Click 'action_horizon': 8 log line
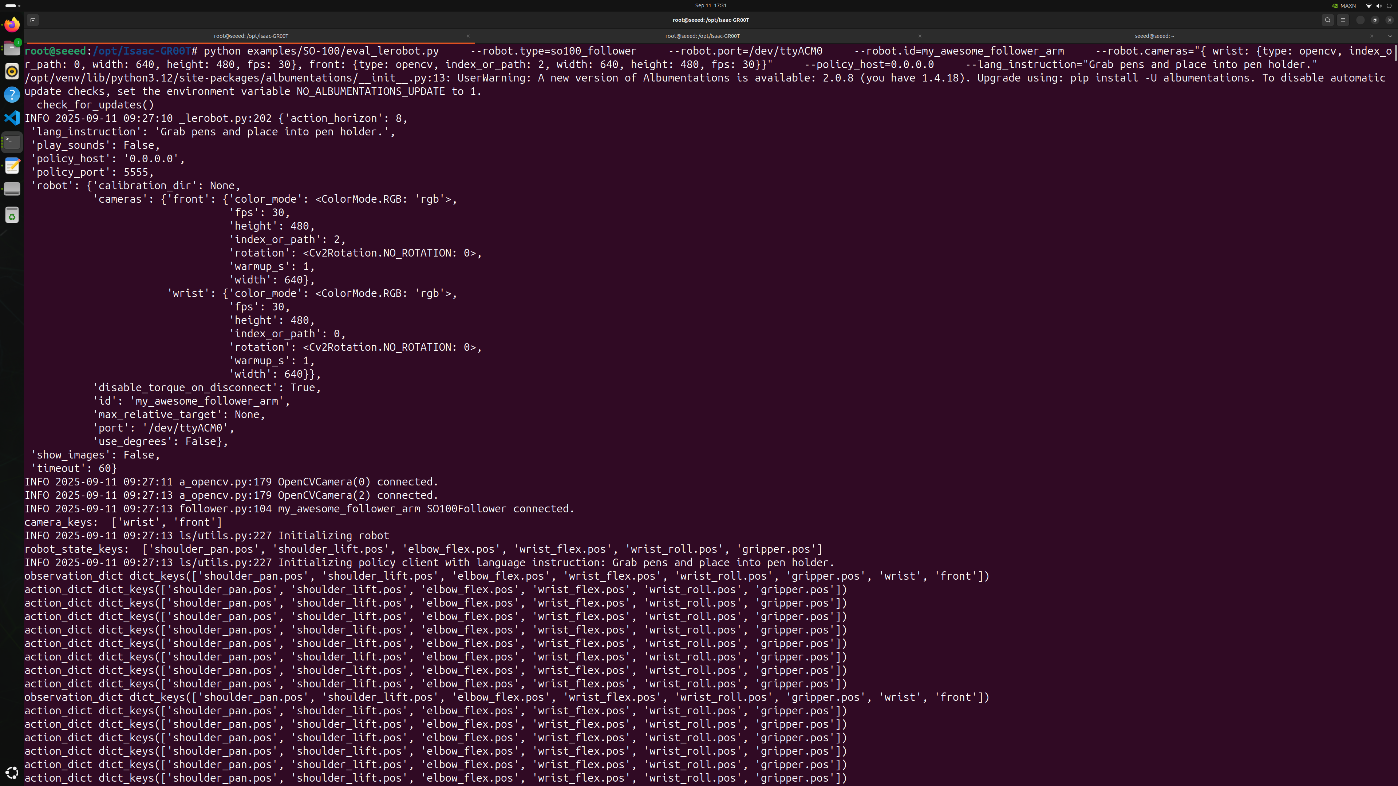 [x=216, y=118]
